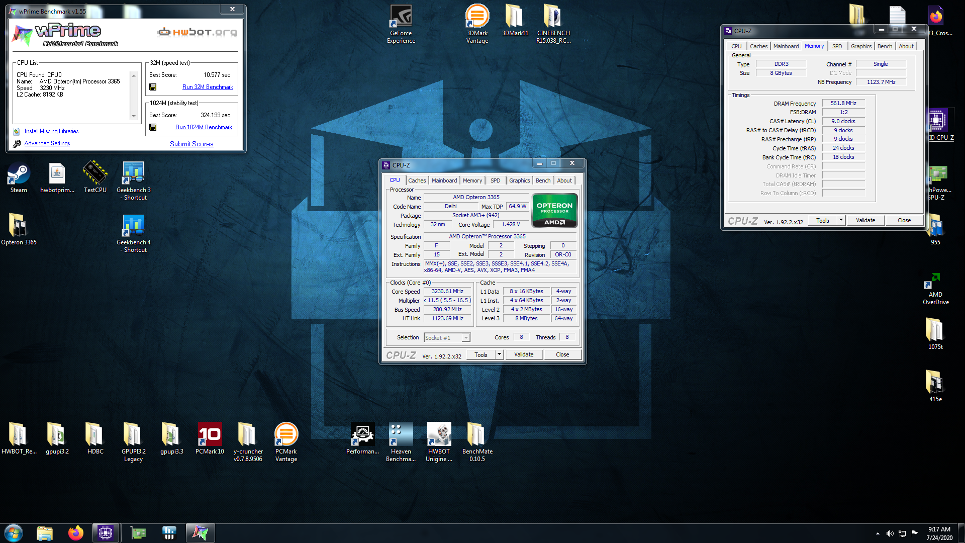The height and width of the screenshot is (543, 965).
Task: Open Firefox from the taskbar
Action: (x=76, y=533)
